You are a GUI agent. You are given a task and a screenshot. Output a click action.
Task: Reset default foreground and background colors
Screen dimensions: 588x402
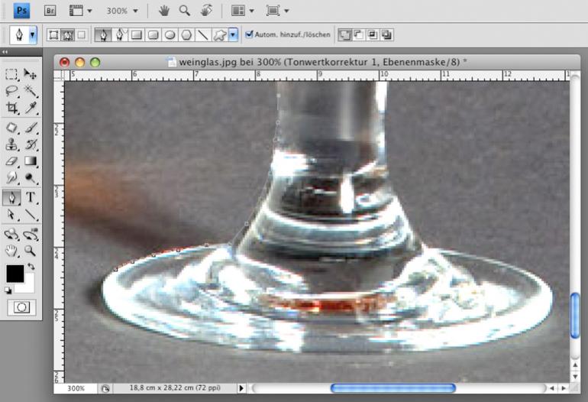tap(8, 290)
